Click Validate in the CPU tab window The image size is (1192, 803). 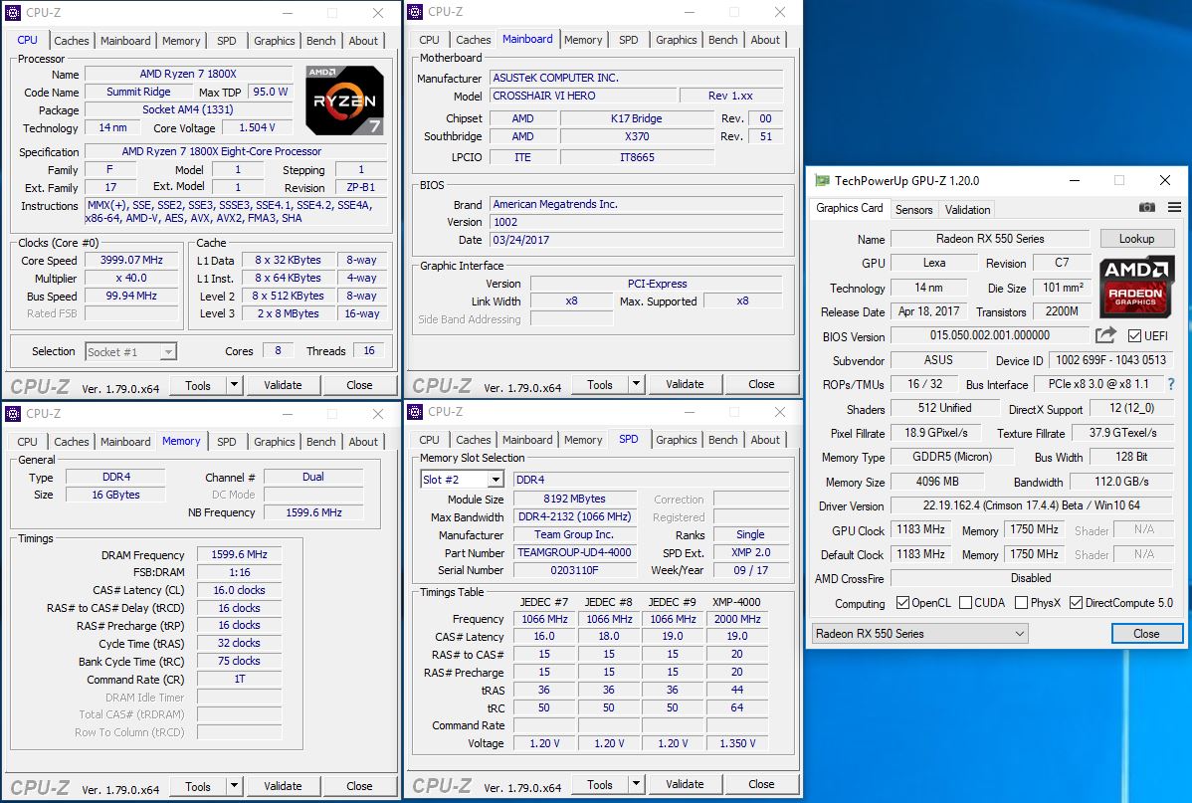tap(283, 385)
